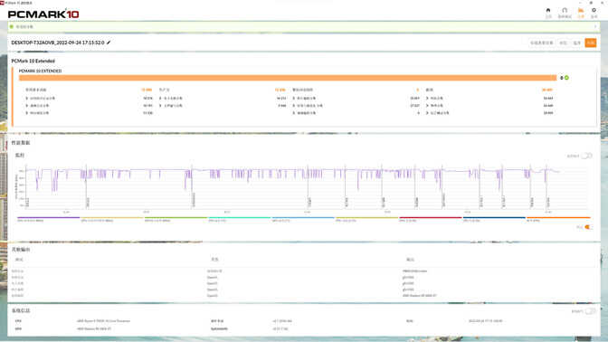
Task: Click the green status dot in notification banner
Action: pos(12,27)
